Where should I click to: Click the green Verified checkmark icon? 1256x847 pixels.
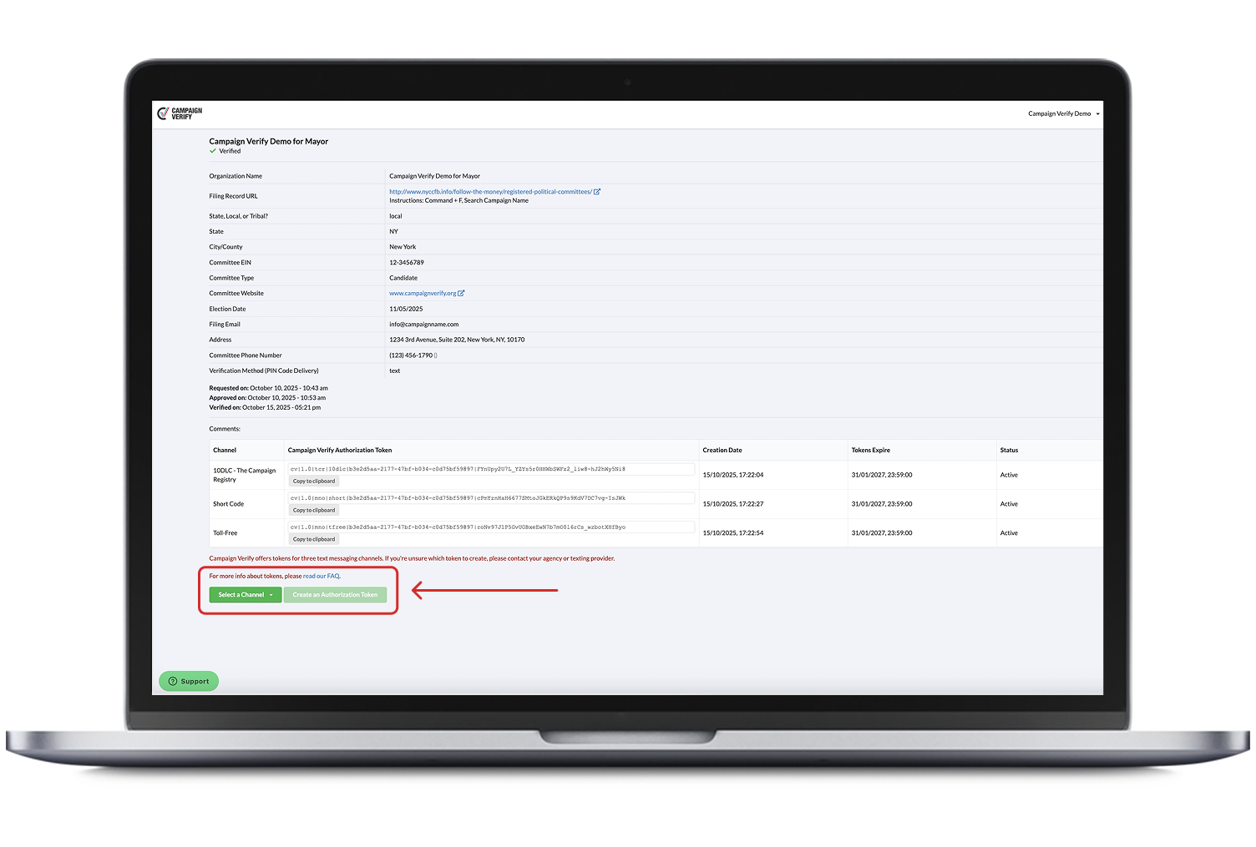point(213,151)
